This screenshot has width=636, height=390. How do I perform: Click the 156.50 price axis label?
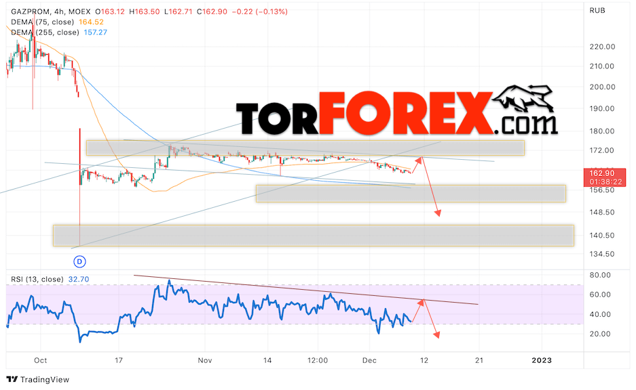point(602,190)
